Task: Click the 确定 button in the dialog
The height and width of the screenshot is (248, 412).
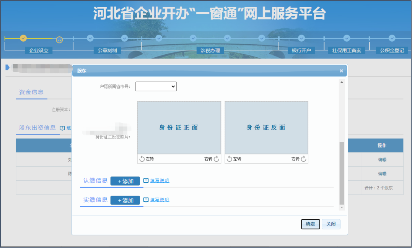Action: 310,224
